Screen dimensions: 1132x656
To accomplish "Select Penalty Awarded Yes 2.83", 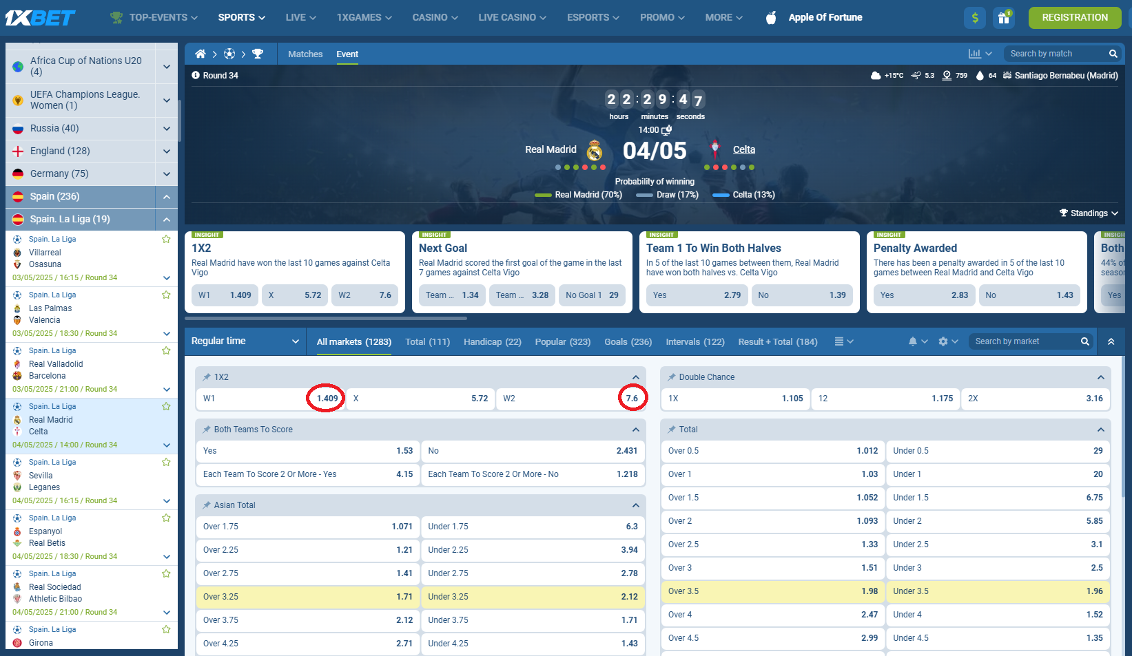I will click(923, 295).
